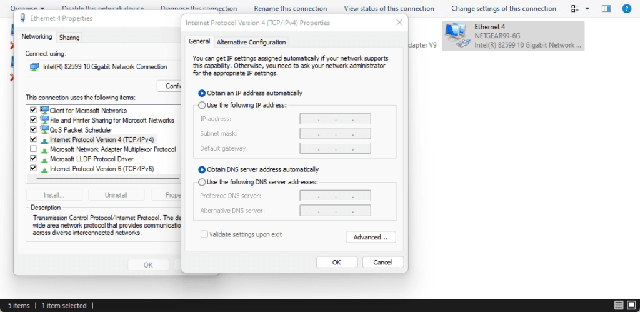Enable Microsoft Network Adapter Multiplexor Protocol checkbox
This screenshot has width=640, height=312.
(33, 149)
